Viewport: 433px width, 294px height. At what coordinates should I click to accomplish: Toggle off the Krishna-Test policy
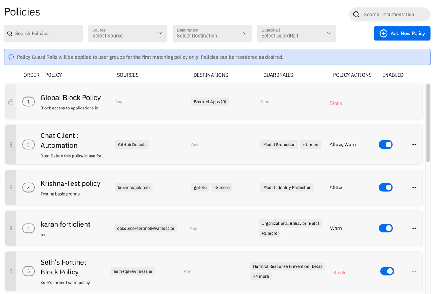(386, 188)
